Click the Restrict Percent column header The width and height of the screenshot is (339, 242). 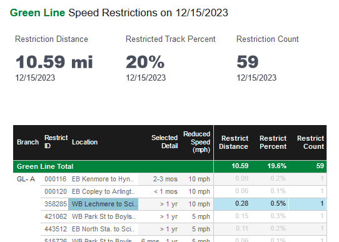click(273, 143)
